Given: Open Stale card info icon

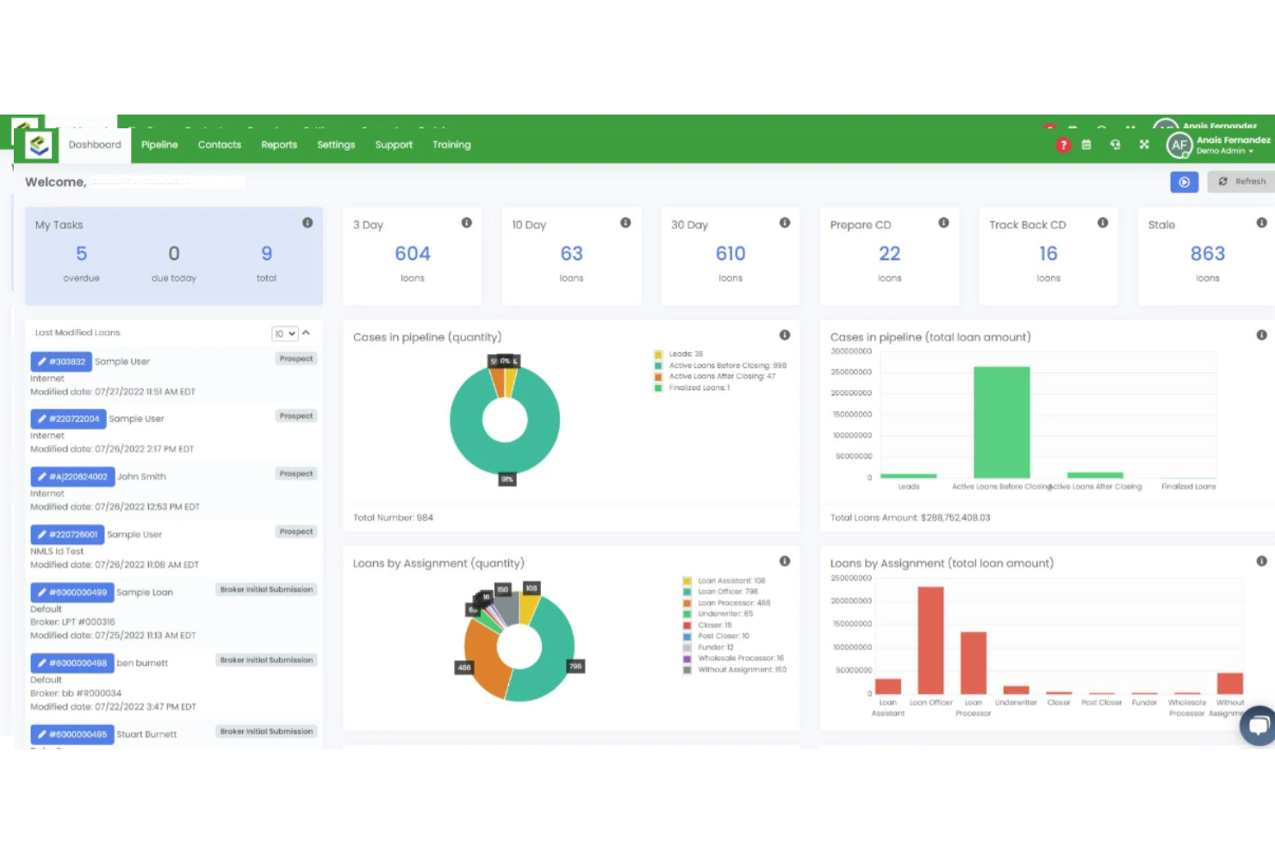Looking at the screenshot, I should pyautogui.click(x=1261, y=223).
